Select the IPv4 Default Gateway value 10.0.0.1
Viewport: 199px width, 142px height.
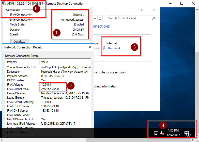(46, 102)
